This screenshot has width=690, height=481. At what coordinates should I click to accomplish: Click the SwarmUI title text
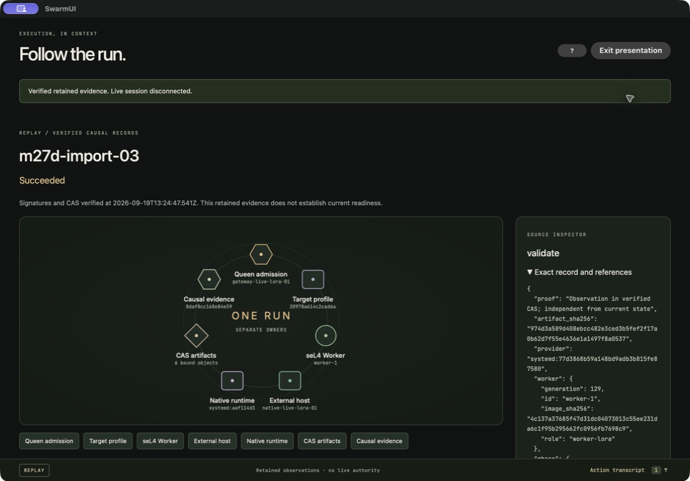(x=60, y=9)
